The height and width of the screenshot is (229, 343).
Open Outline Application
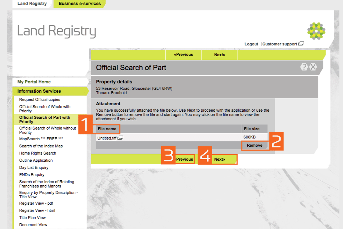pyautogui.click(x=36, y=160)
